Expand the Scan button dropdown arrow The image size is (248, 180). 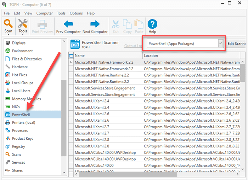(8, 34)
